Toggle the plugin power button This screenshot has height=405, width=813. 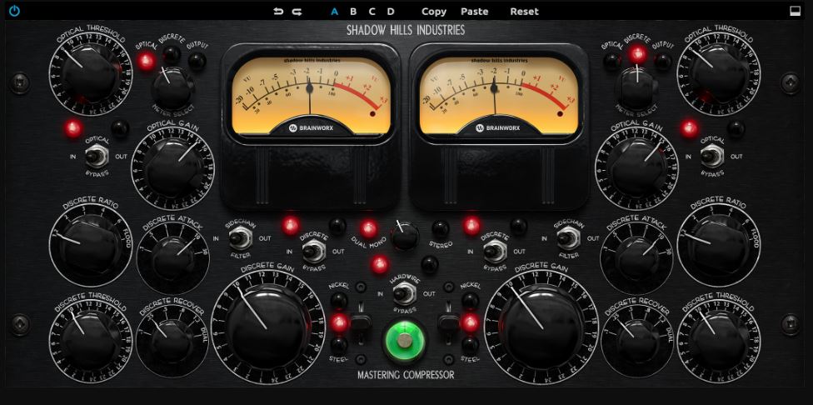pos(14,11)
